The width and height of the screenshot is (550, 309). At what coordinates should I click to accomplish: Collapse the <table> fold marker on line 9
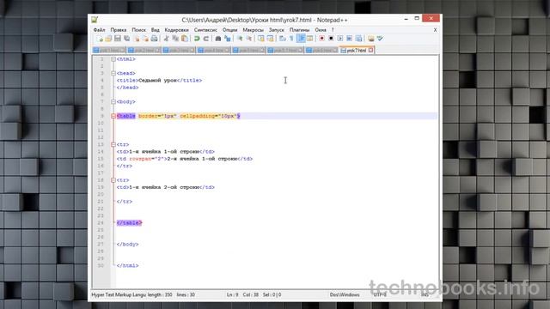(113, 116)
